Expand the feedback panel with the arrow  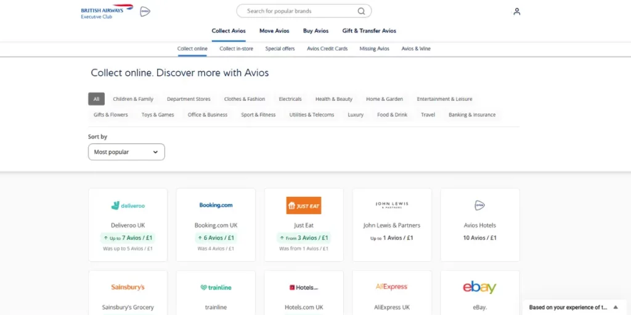[x=615, y=307]
